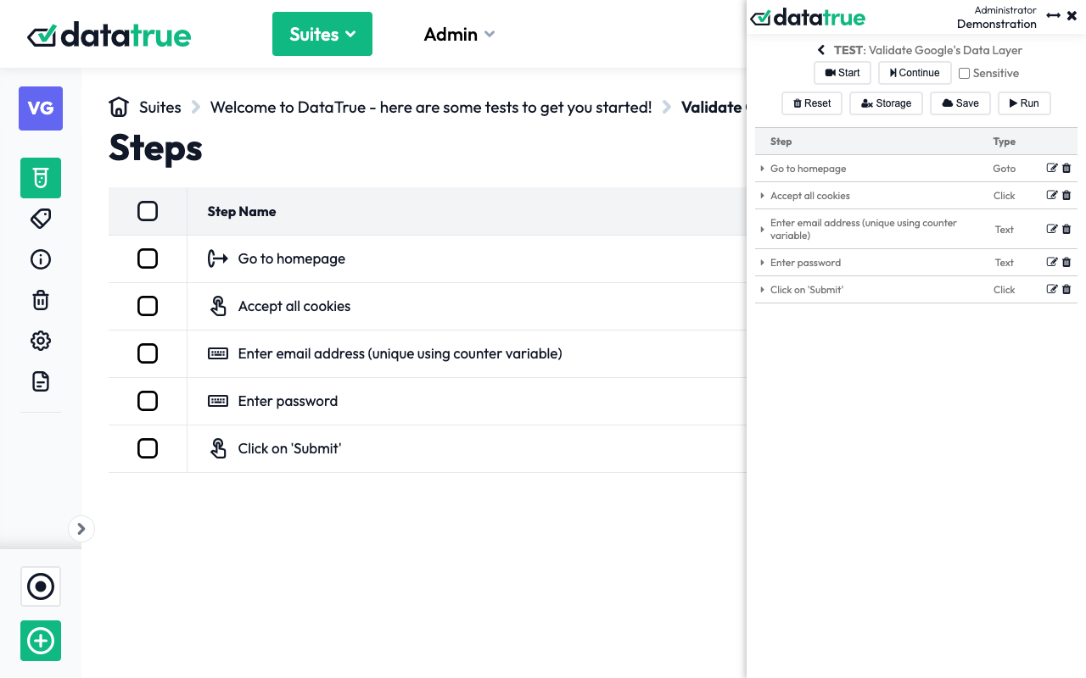
Task: Navigate back using the arrow before TEST
Action: pyautogui.click(x=820, y=49)
